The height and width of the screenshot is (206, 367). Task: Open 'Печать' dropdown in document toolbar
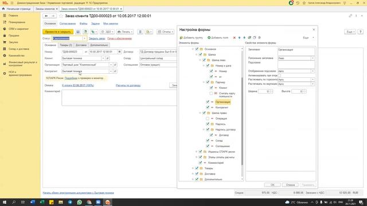(125, 31)
